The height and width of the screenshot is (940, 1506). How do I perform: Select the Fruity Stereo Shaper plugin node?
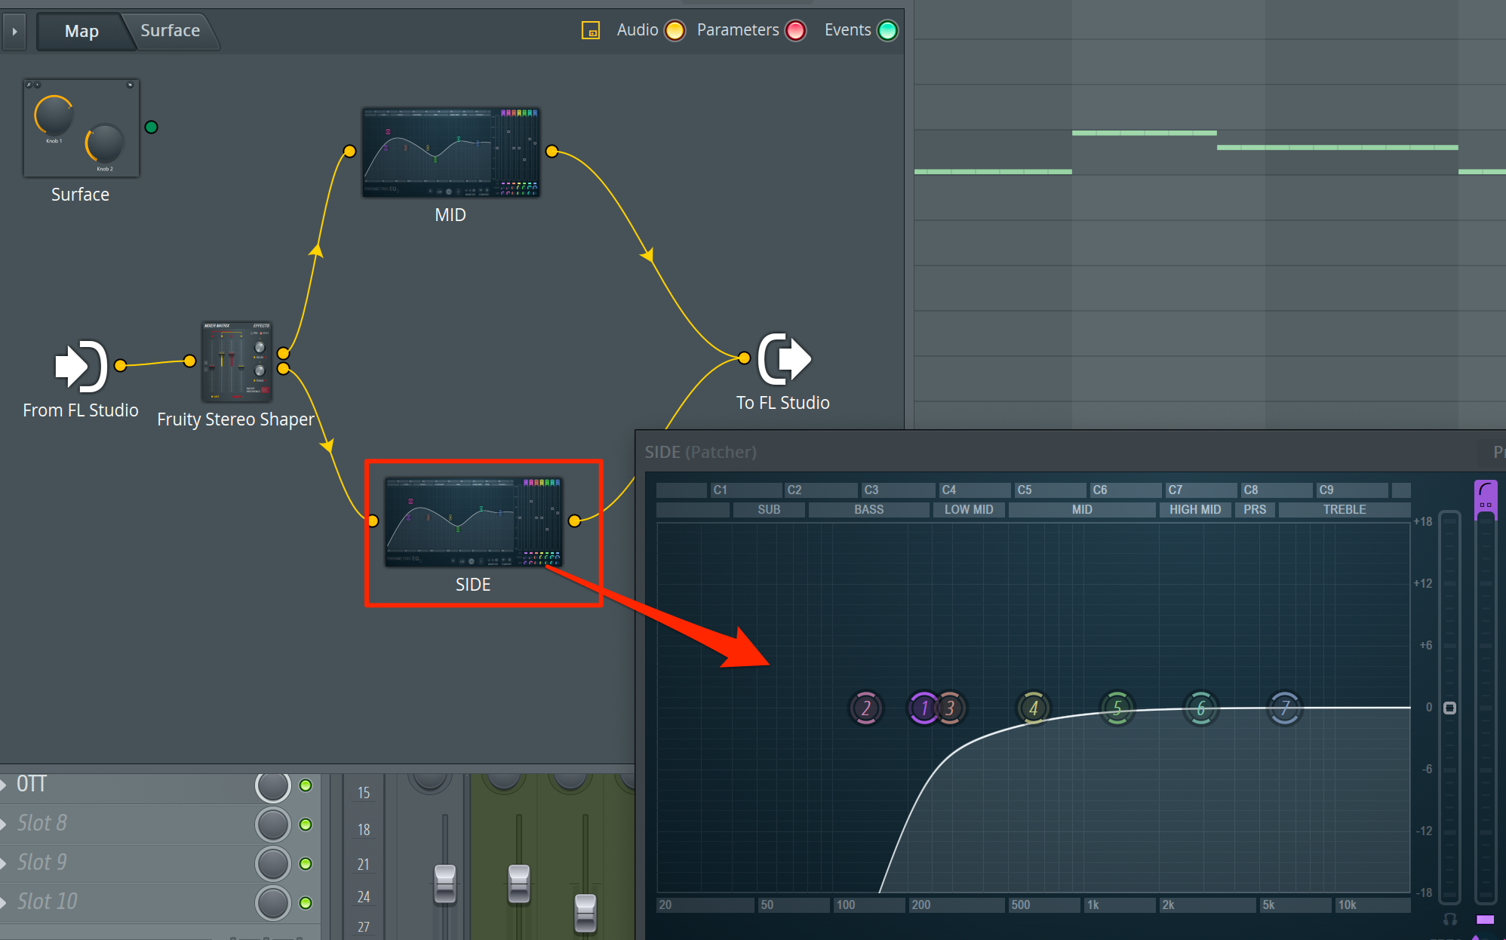pos(236,361)
